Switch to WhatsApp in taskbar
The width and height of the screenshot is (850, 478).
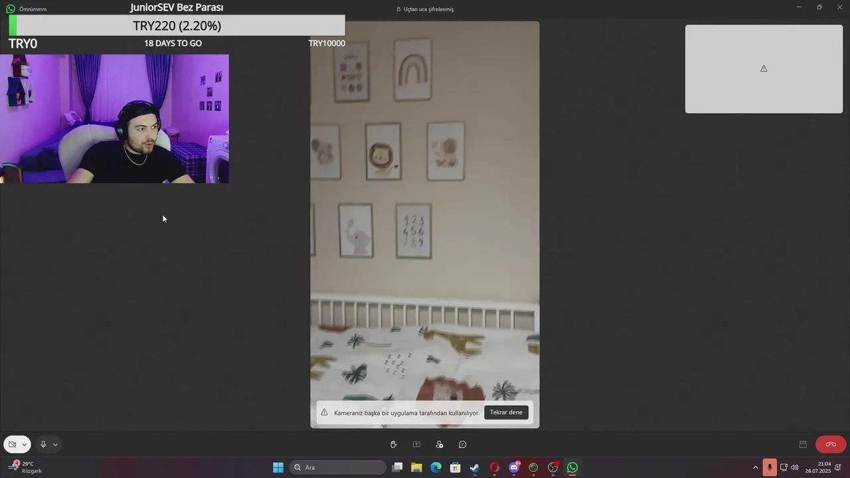click(x=572, y=467)
